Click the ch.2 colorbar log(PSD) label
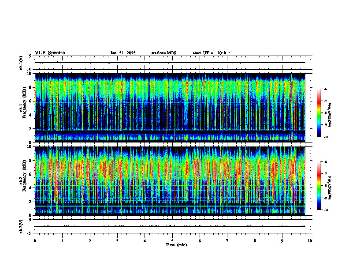Viewport: 349px width, 270px height. point(330,187)
